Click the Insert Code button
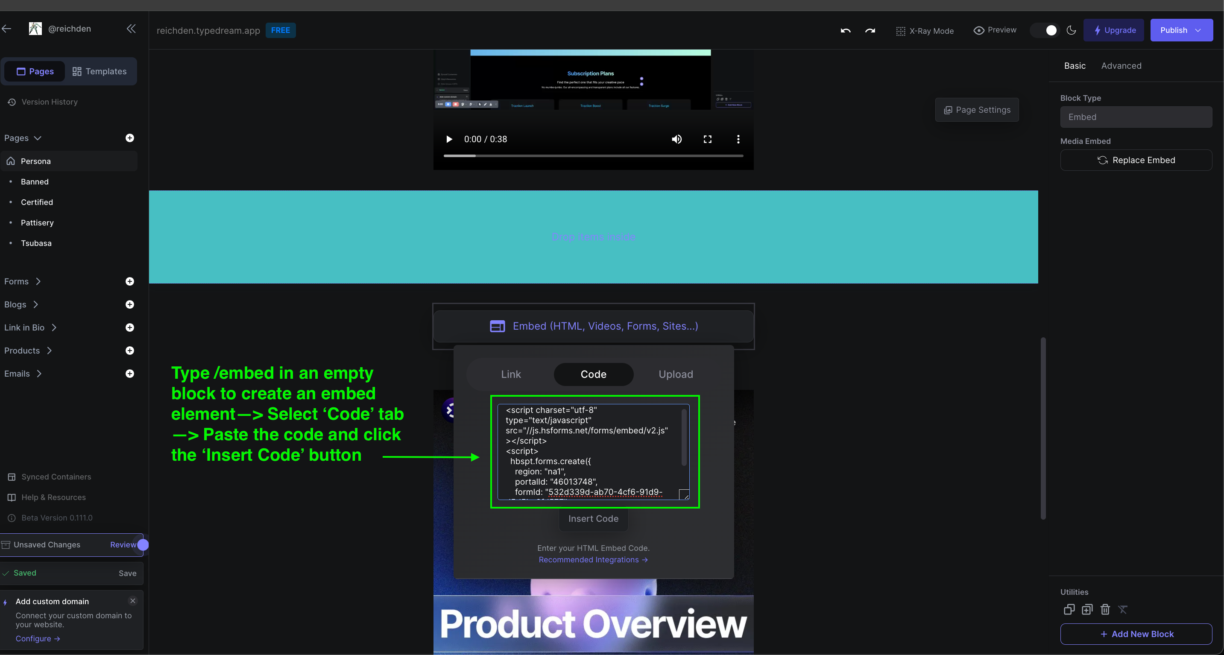 (594, 519)
